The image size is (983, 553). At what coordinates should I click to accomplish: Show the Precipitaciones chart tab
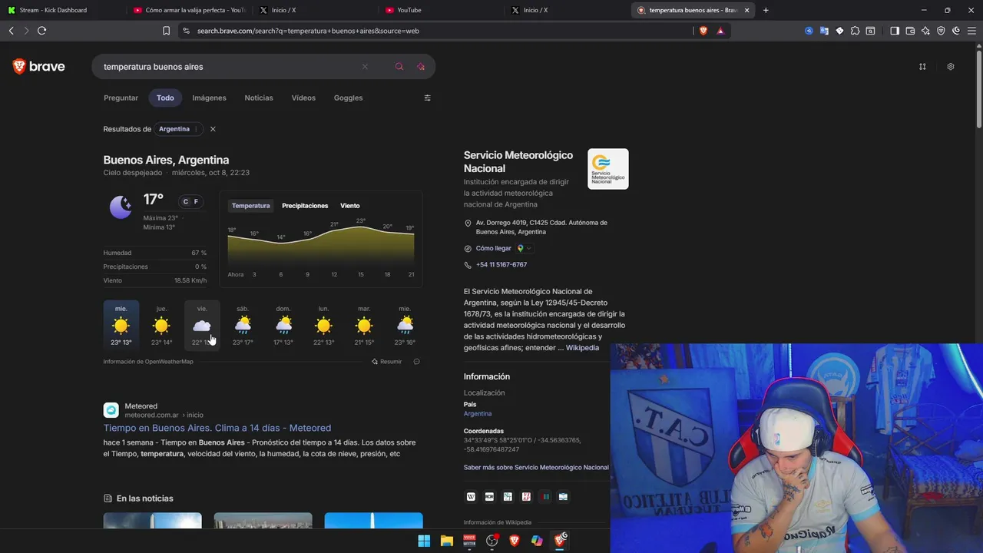pos(305,206)
